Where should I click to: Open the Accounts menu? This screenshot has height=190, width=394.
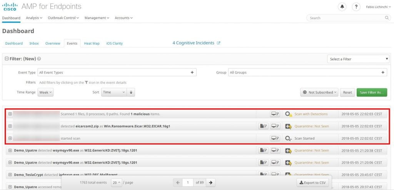point(124,18)
